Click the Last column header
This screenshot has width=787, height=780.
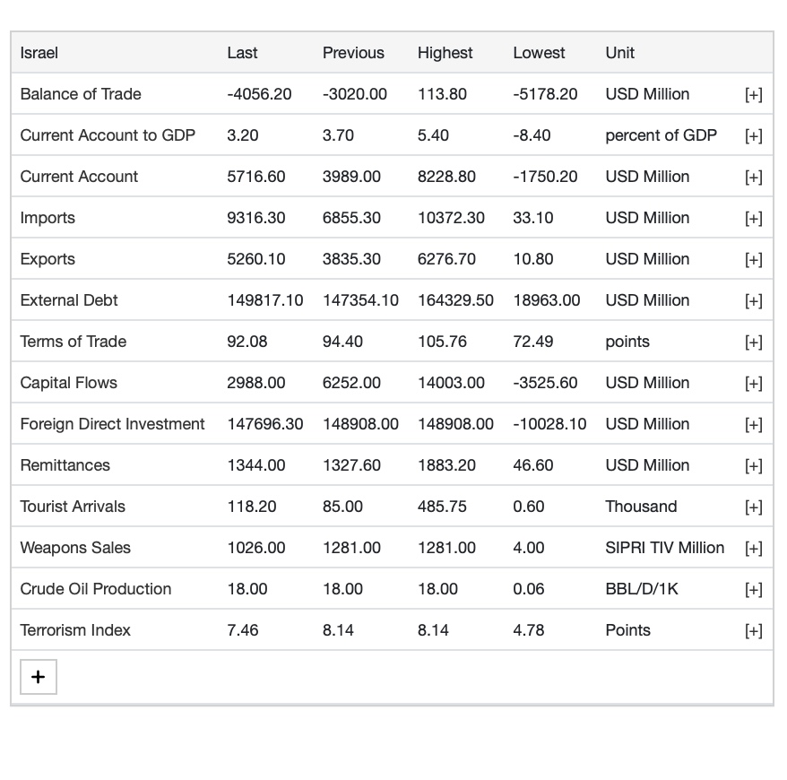click(x=242, y=53)
